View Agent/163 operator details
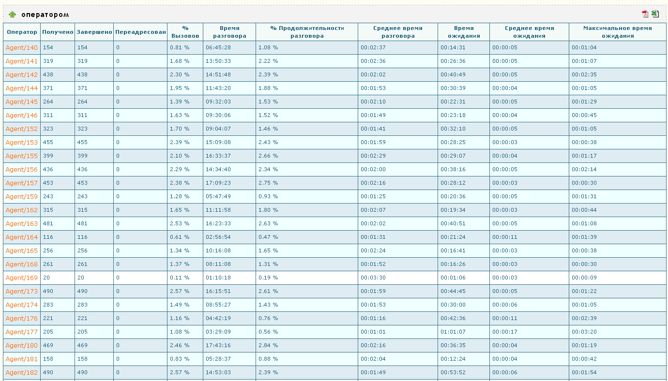 point(21,223)
